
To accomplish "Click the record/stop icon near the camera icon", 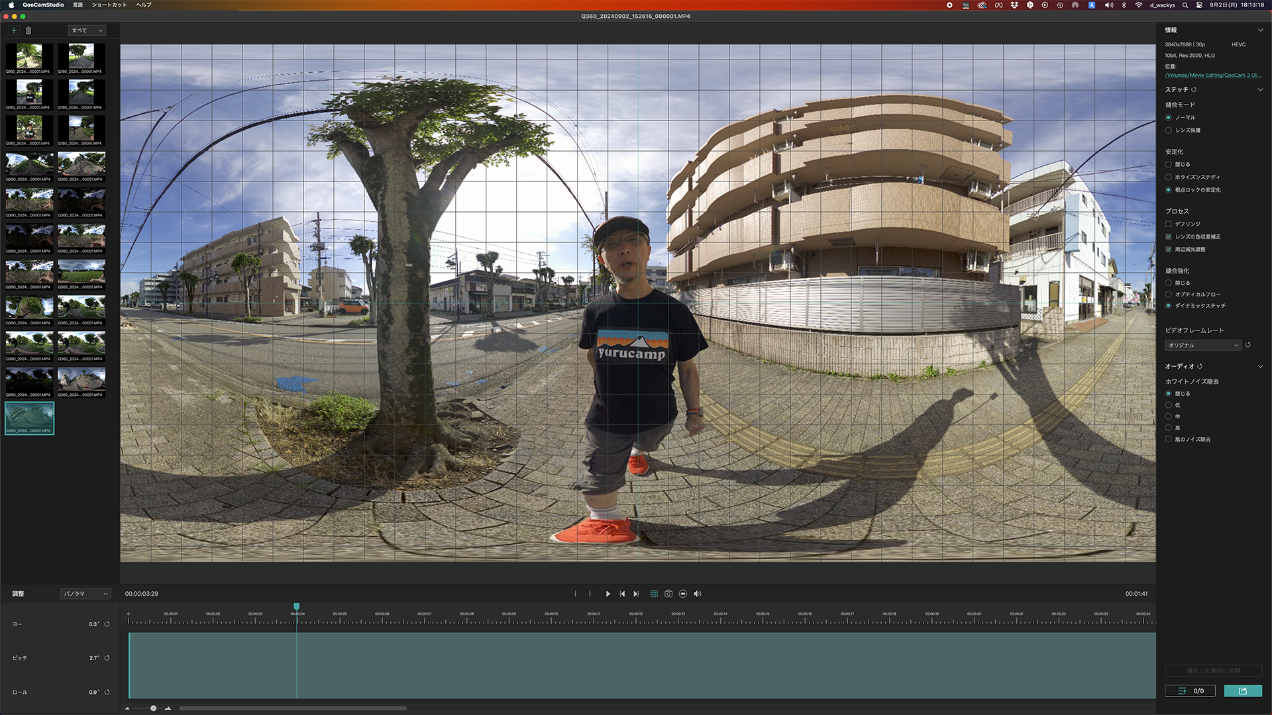I will (x=683, y=594).
